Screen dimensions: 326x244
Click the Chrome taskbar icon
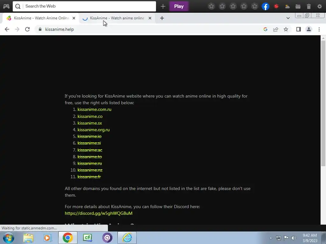[x=67, y=238]
